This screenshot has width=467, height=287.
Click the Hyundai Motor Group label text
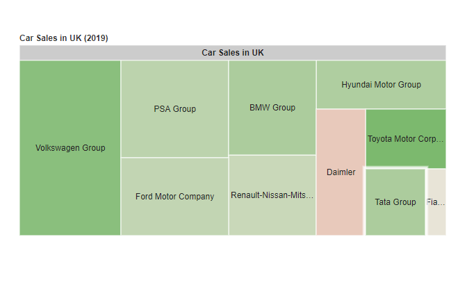pos(381,85)
